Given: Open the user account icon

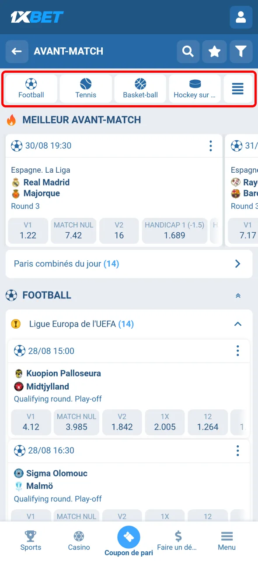Looking at the screenshot, I should [241, 18].
